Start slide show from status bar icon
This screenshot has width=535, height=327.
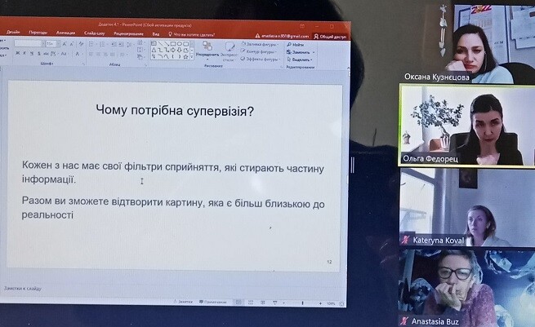(275, 303)
